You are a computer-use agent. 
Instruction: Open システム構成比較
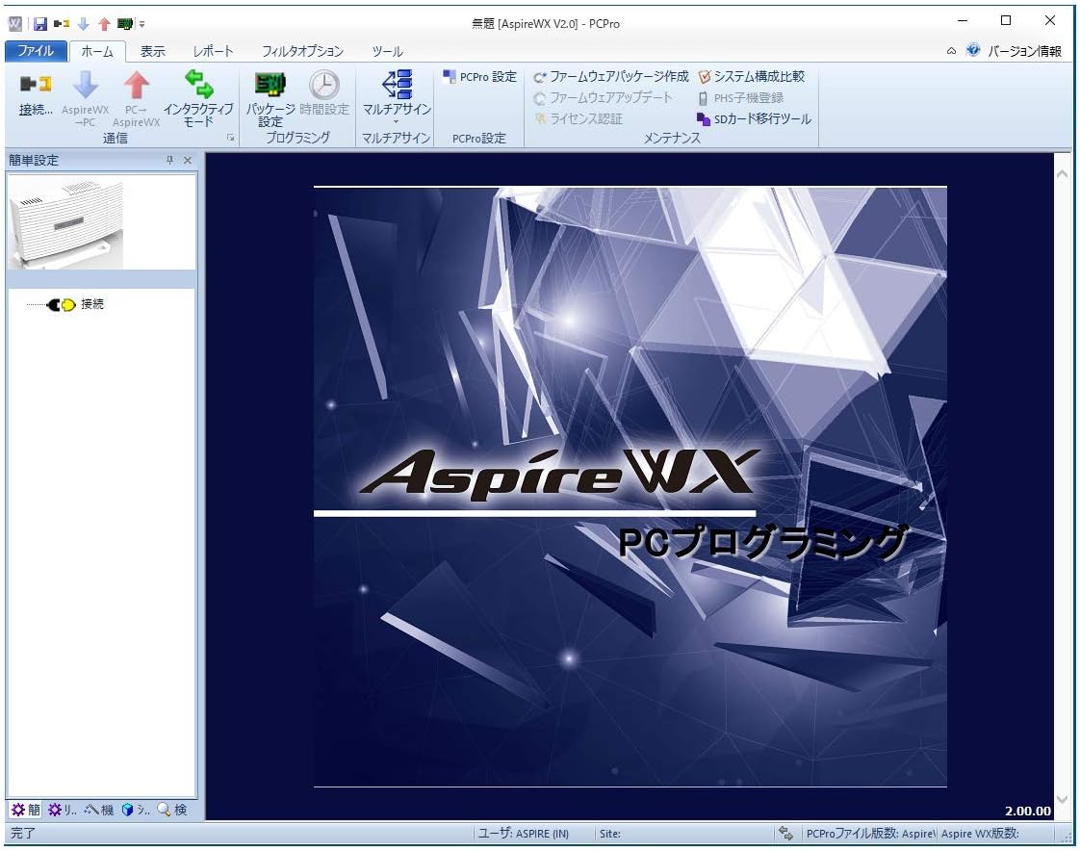752,76
